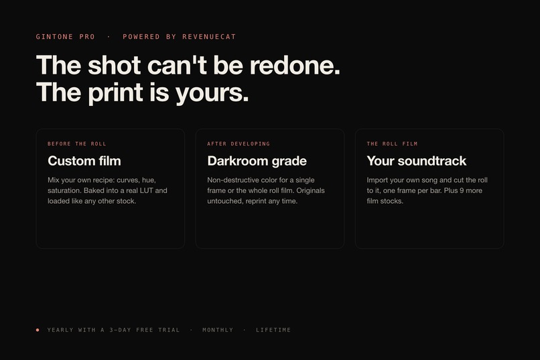Click the POWERED BY REVENUECAT text
Viewport: 540px width, 360px height.
coord(180,36)
